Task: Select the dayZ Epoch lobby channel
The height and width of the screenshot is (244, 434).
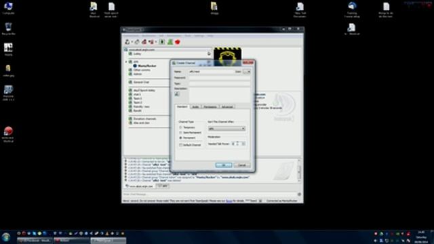Action: [x=144, y=90]
